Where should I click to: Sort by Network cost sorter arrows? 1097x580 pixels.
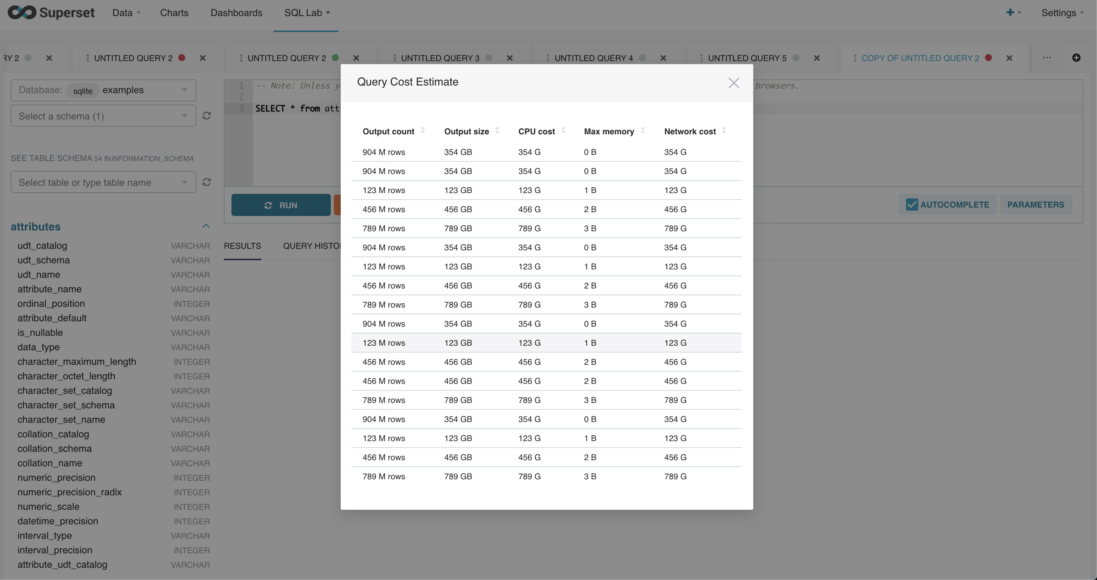(x=724, y=130)
